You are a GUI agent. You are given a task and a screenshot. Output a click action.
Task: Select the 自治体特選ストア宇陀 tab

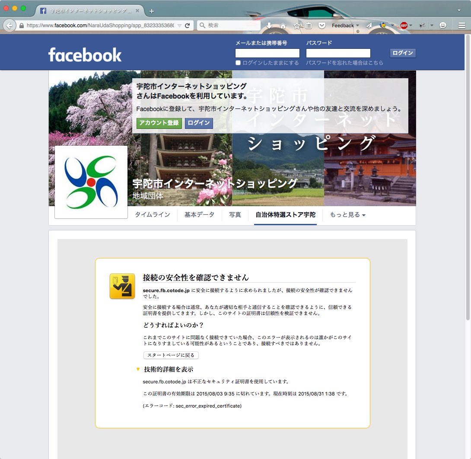(x=285, y=215)
